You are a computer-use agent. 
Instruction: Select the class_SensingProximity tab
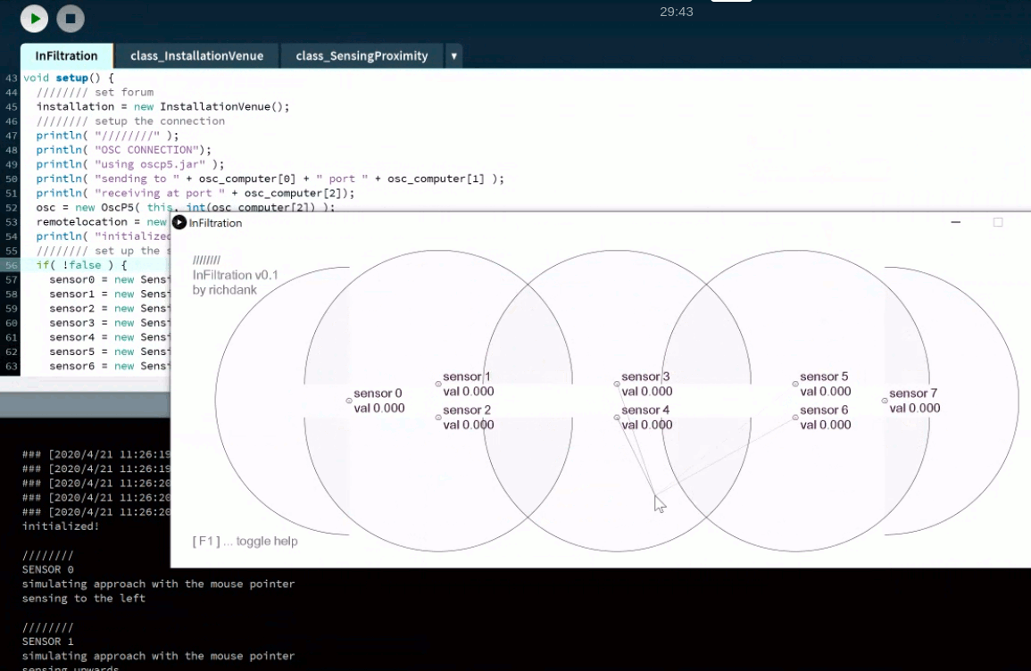[362, 55]
